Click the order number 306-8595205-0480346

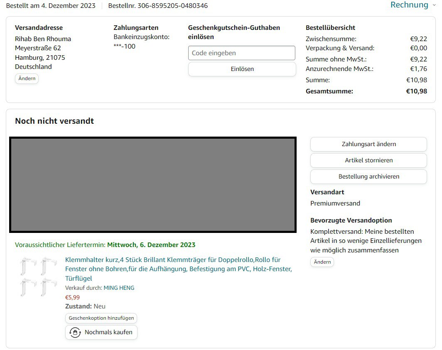click(172, 6)
